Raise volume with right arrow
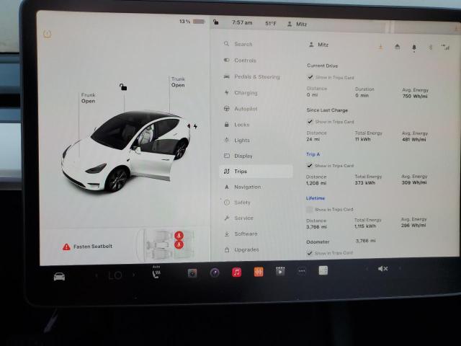The width and height of the screenshot is (461, 346). [x=400, y=268]
